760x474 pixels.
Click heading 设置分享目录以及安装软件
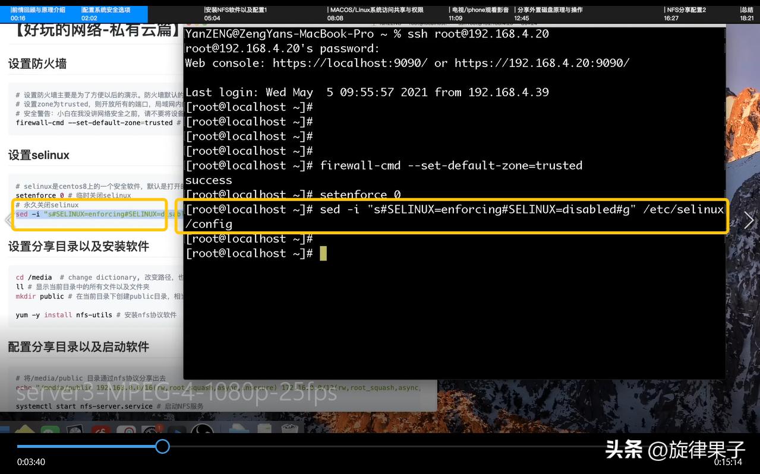pos(78,246)
